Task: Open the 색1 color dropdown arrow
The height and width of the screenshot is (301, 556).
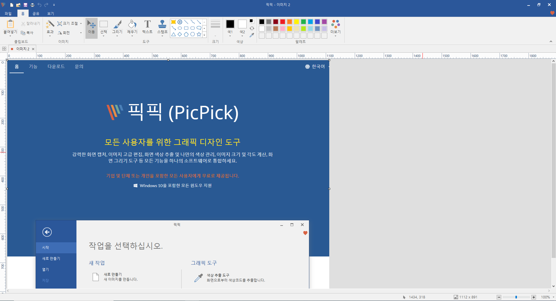Action: (230, 36)
